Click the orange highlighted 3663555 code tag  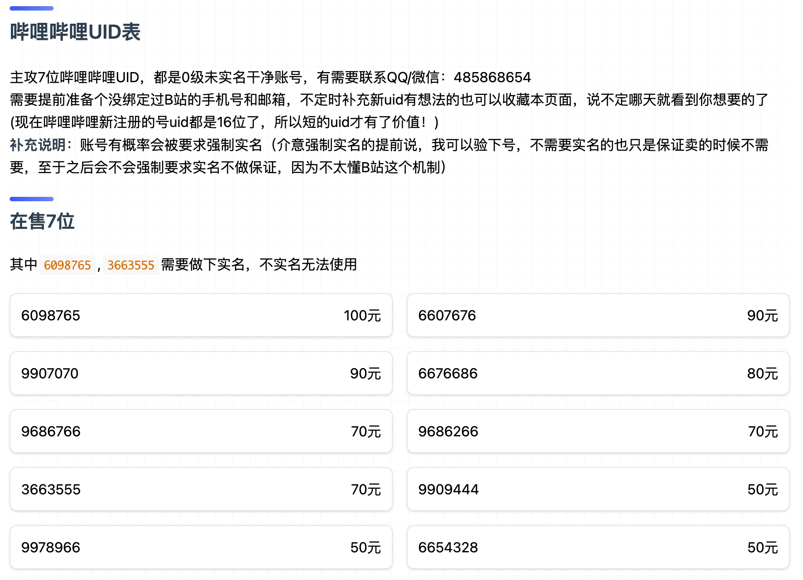tap(130, 265)
